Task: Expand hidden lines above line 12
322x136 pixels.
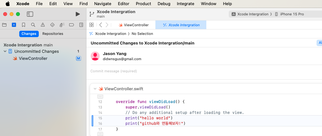Action: click(100, 97)
